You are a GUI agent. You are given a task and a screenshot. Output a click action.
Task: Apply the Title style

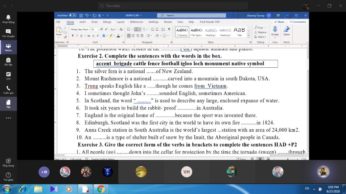coord(240,32)
